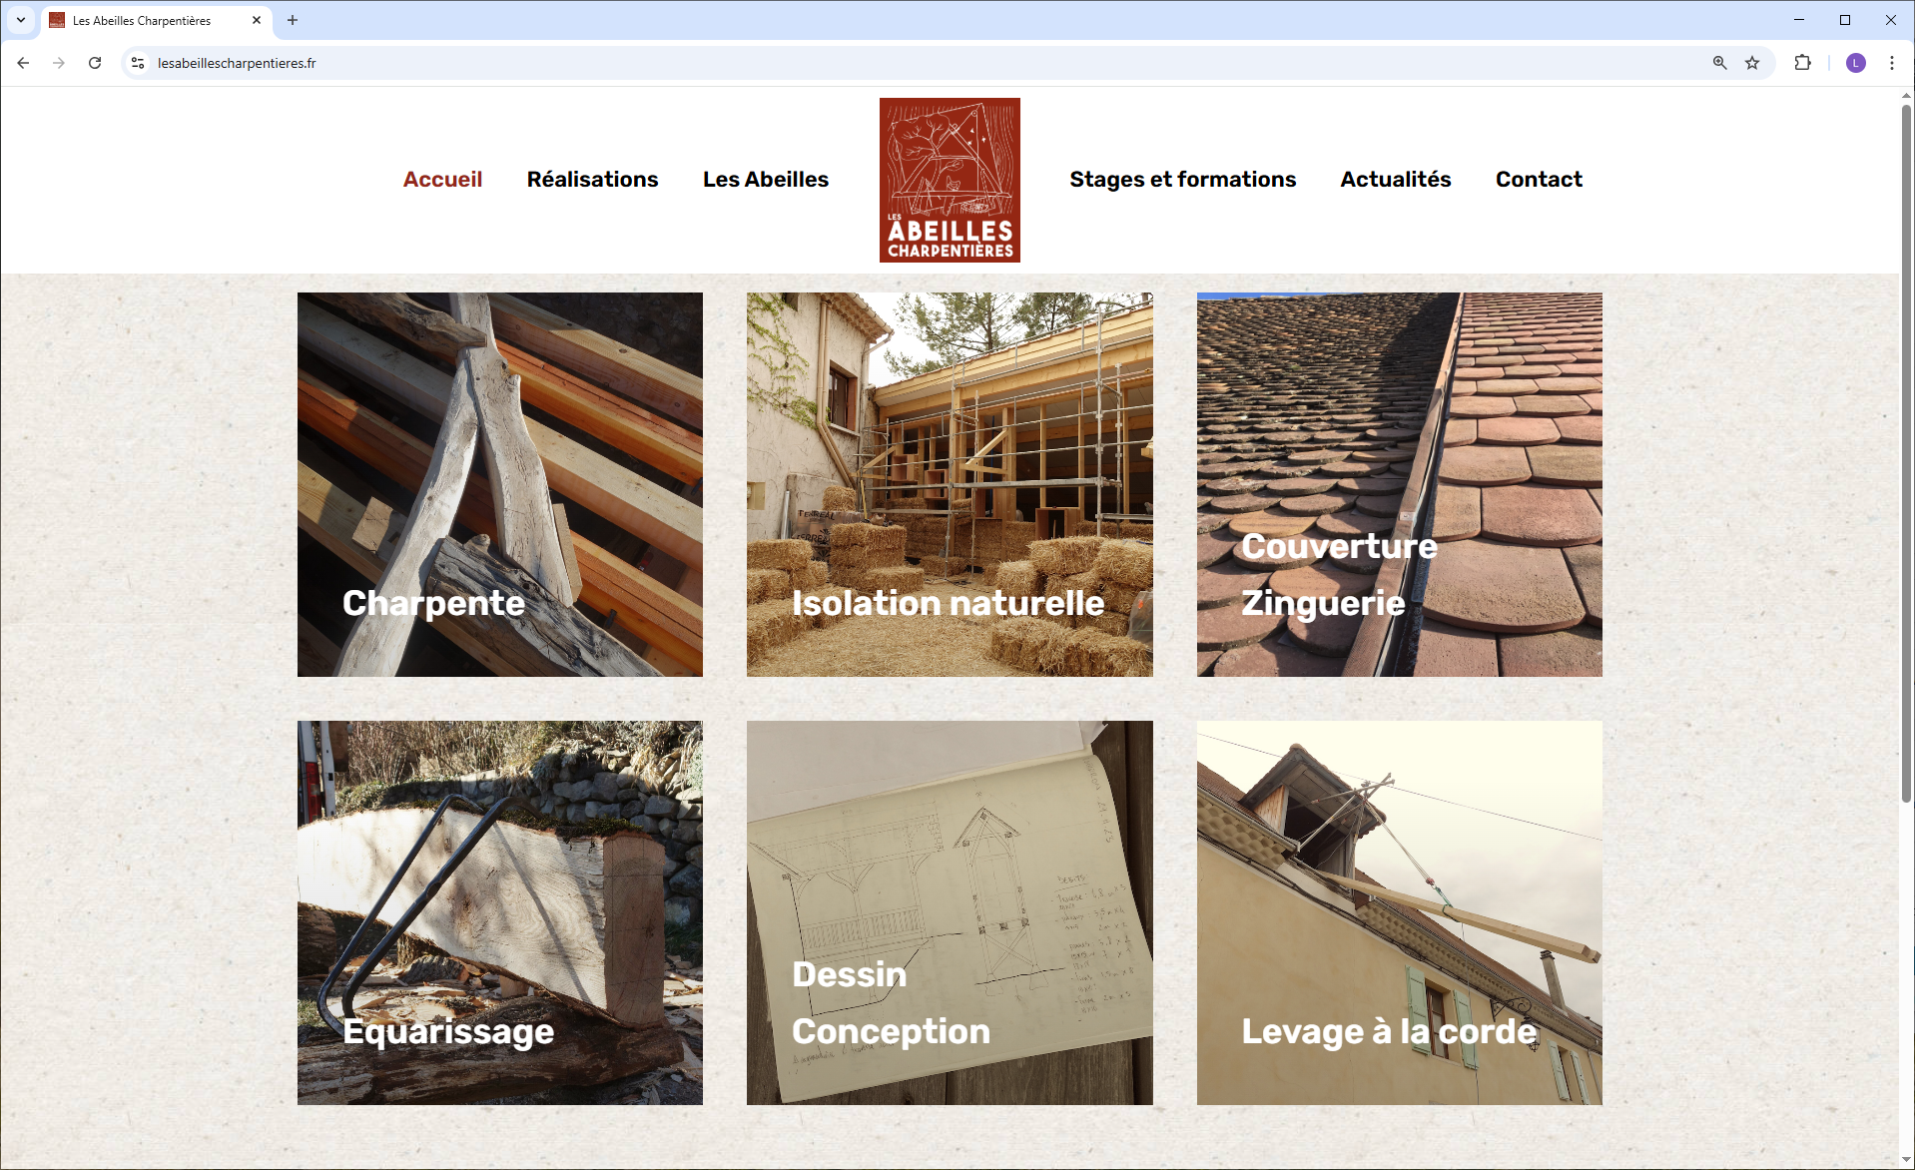Open Chrome three-dot menu
The width and height of the screenshot is (1915, 1170).
[x=1892, y=63]
